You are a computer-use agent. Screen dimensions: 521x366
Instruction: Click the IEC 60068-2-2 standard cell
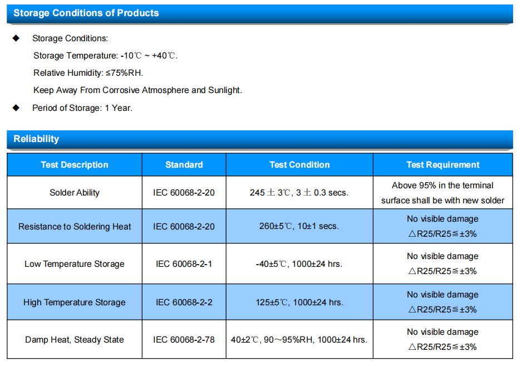[x=184, y=302]
